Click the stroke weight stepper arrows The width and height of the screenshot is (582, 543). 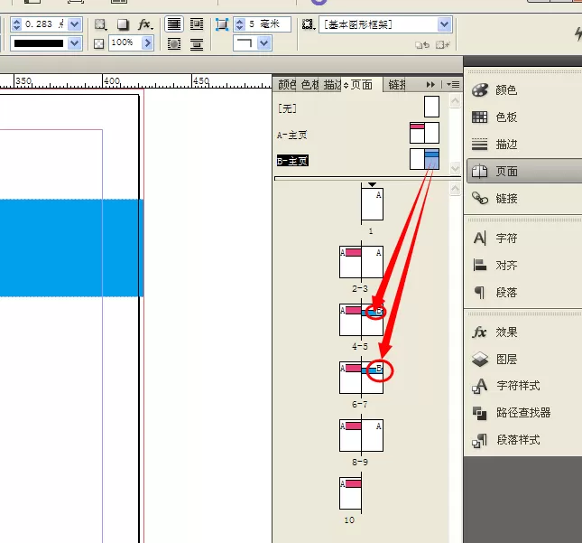point(16,24)
